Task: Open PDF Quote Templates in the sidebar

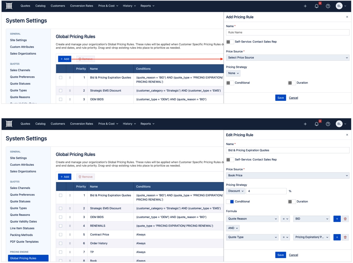Action: click(x=24, y=242)
